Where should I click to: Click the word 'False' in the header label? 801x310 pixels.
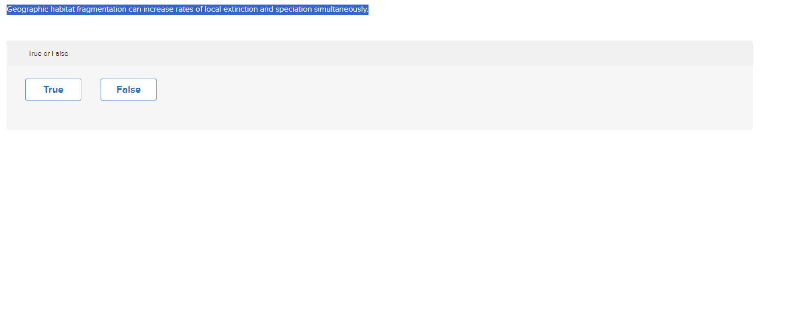point(60,53)
